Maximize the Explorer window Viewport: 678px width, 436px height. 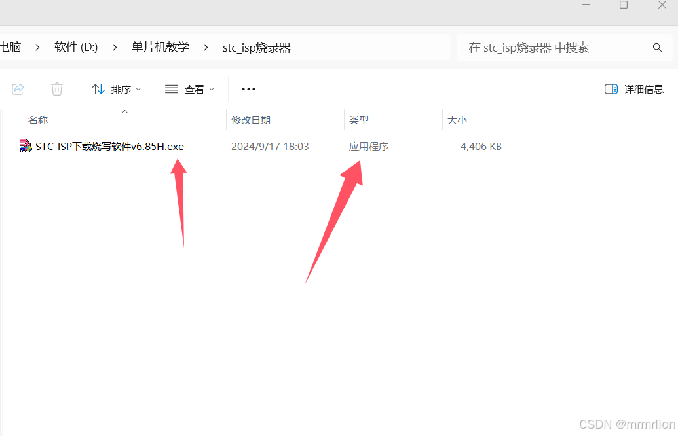pos(624,5)
